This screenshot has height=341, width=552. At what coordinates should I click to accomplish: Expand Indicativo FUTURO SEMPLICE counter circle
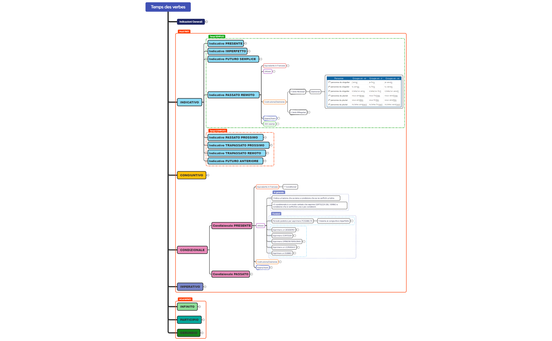click(261, 59)
